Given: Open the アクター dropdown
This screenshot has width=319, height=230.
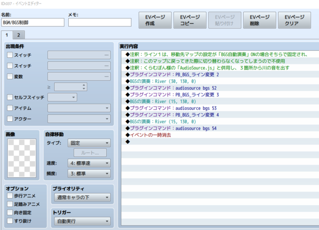Looking at the screenshot, I should click(x=79, y=119).
